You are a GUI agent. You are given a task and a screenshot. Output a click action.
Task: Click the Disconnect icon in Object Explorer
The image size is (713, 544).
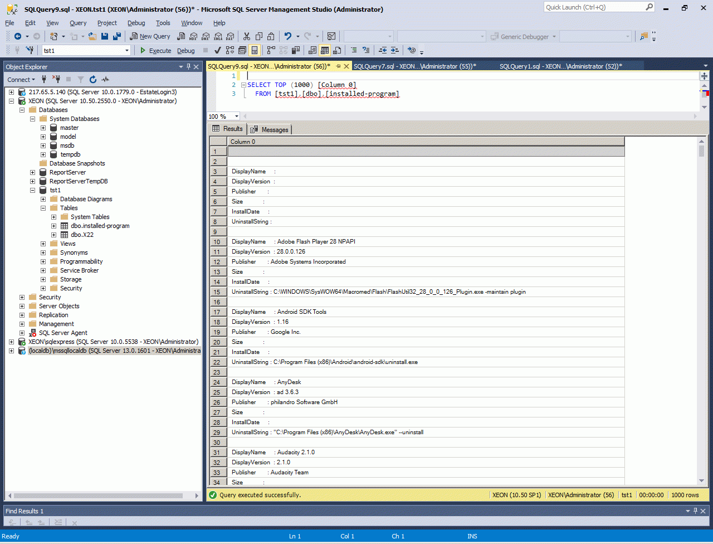(x=56, y=80)
